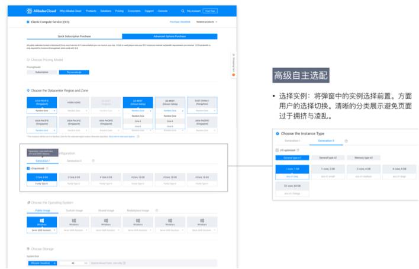This screenshot has height=269, width=419.
Task: Uncheck I/O optimized checkbox in main page
Action: (28, 168)
